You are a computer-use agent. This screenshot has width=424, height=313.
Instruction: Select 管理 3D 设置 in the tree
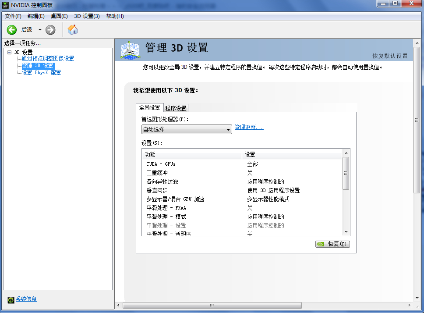[38, 65]
